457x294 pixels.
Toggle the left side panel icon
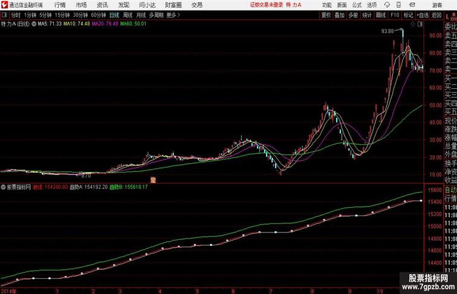pos(4,15)
